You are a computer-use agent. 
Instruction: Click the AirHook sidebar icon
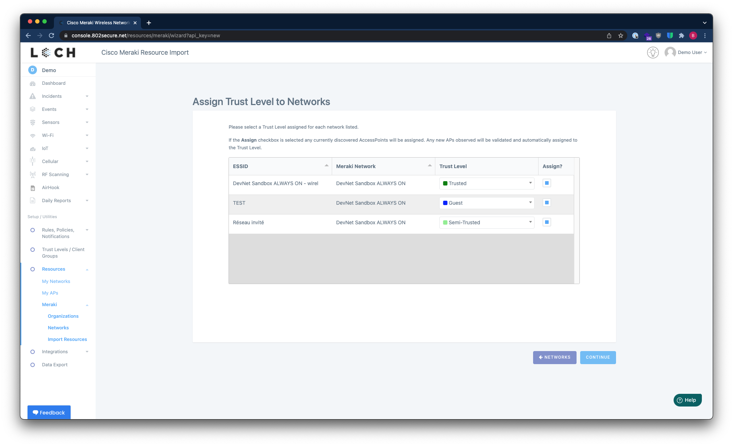[33, 188]
